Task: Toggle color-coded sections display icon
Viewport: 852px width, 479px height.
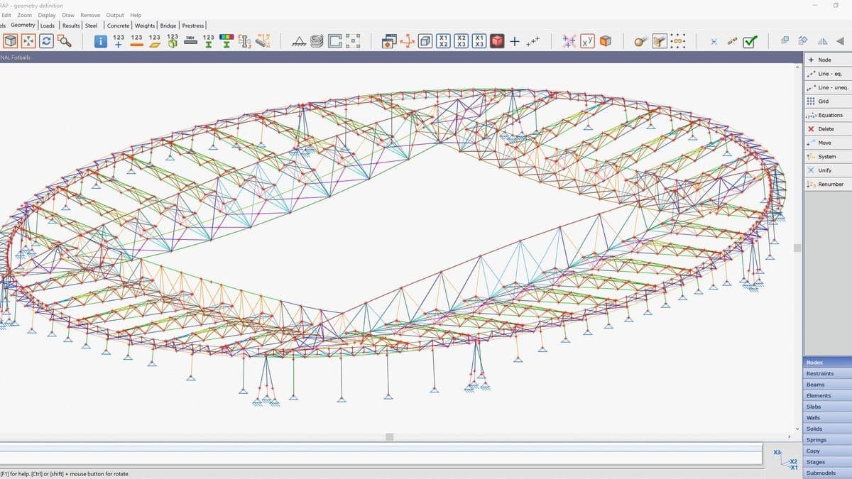Action: [x=226, y=41]
